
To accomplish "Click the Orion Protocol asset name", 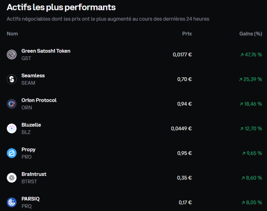I will coord(39,100).
